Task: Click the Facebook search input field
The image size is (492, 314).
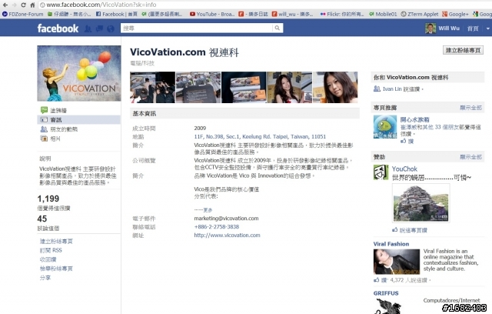Action: [x=197, y=28]
